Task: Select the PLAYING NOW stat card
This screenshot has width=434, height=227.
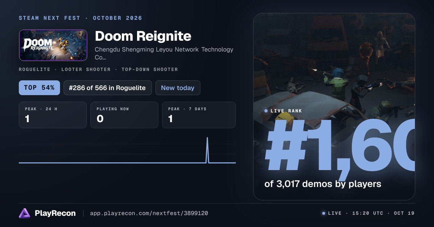Action: coord(124,115)
